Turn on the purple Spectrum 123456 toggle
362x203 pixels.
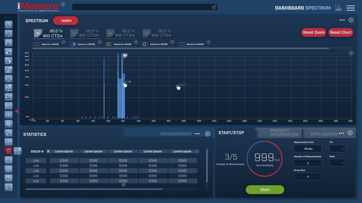pos(181,44)
